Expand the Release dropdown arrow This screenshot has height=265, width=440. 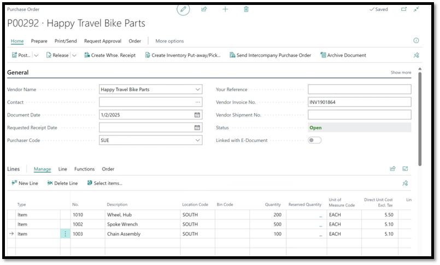pos(74,55)
